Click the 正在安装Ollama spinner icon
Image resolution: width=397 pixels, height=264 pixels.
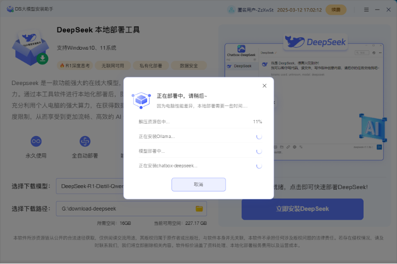coord(259,137)
